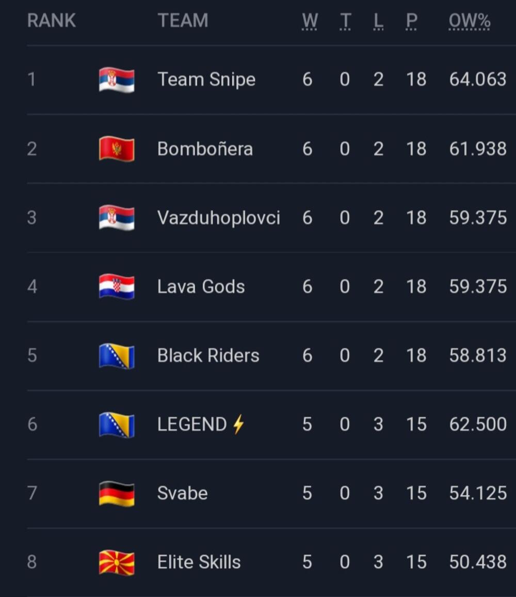Tap the Bosnian flag beside Black Riders
Screen dimensions: 516x597
(117, 356)
